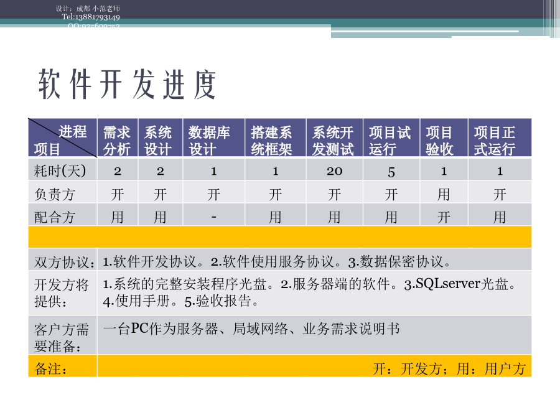Click the 配合方 cell "用" under 需求分析
The height and width of the screenshot is (420, 560).
pos(118,217)
